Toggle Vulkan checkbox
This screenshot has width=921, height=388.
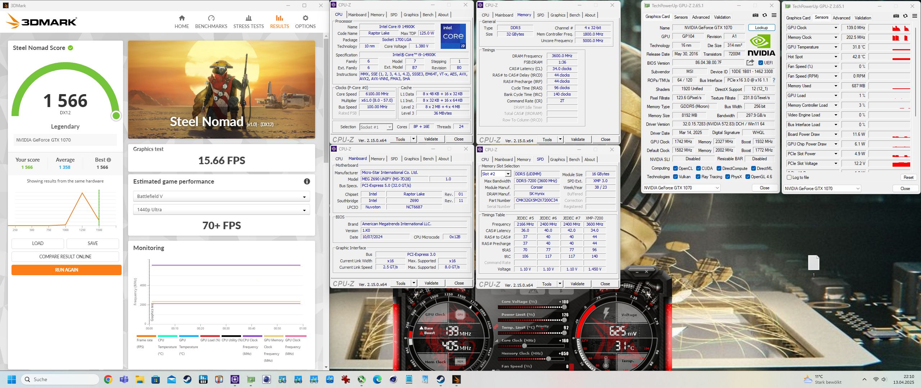[x=675, y=177]
